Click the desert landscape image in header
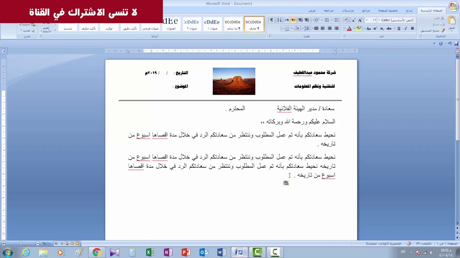 (234, 81)
